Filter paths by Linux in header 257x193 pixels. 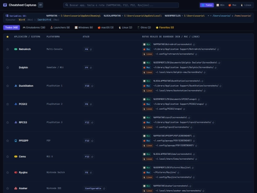[x=246, y=5]
